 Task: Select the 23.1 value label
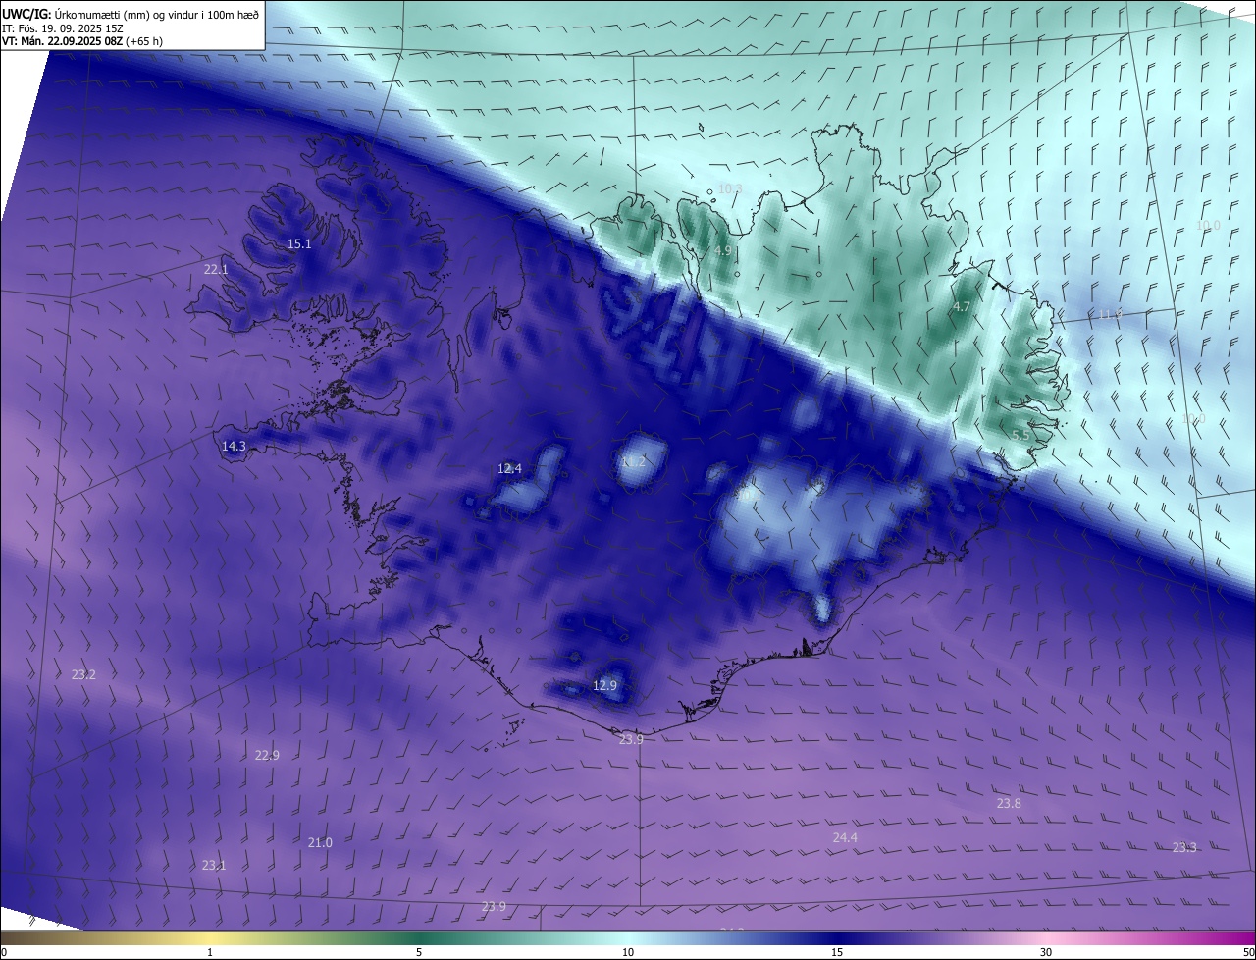214,865
